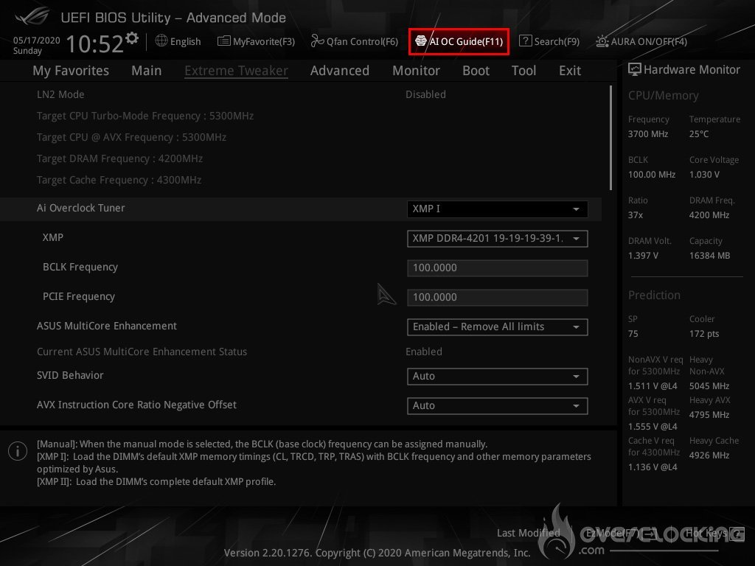Launch AI OC Guide(F11)
Screen dimensions: 755x566
459,41
